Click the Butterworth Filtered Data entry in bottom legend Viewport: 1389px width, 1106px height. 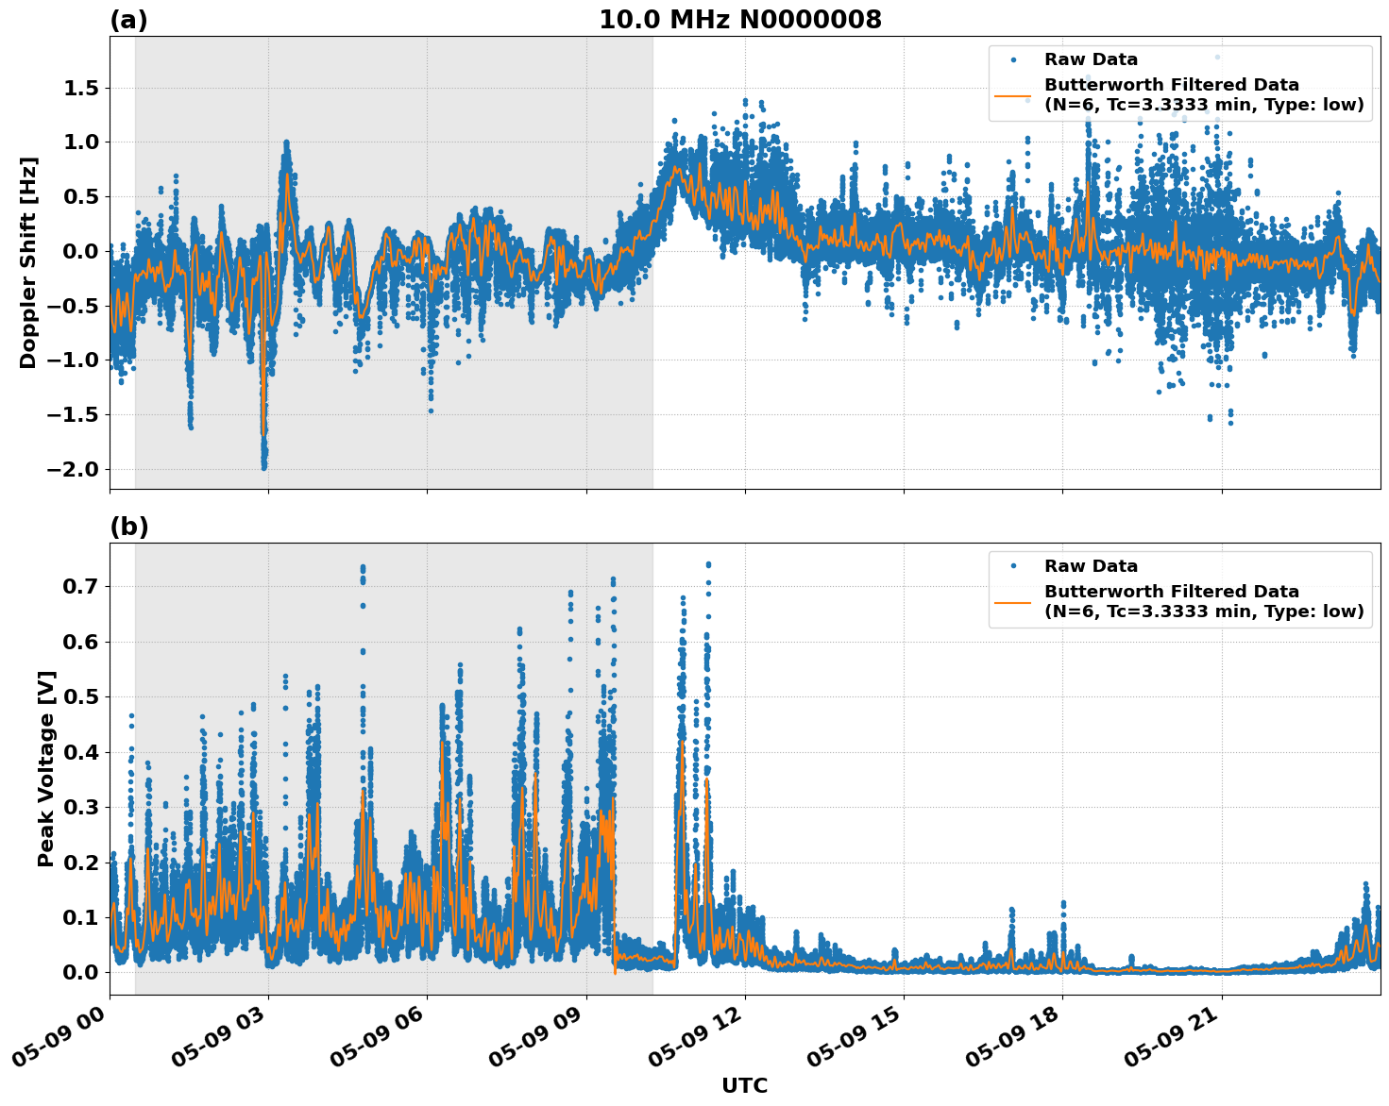pos(1204,601)
